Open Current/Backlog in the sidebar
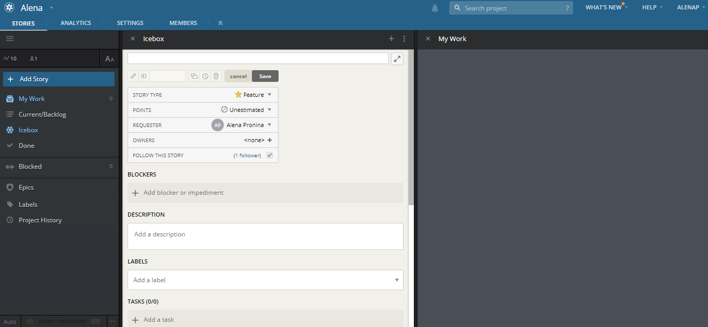 (x=42, y=115)
